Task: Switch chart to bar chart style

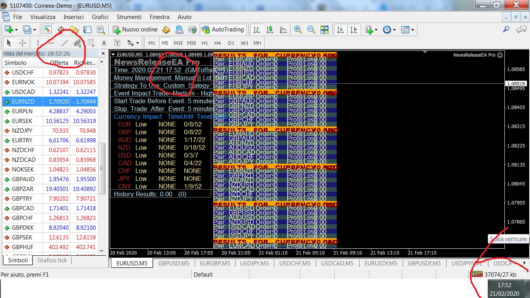Action: (256, 29)
